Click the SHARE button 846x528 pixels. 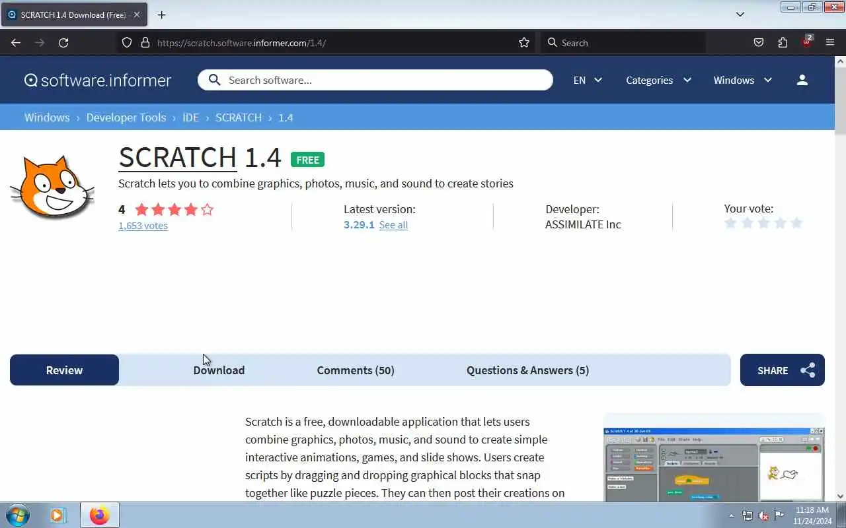point(783,370)
